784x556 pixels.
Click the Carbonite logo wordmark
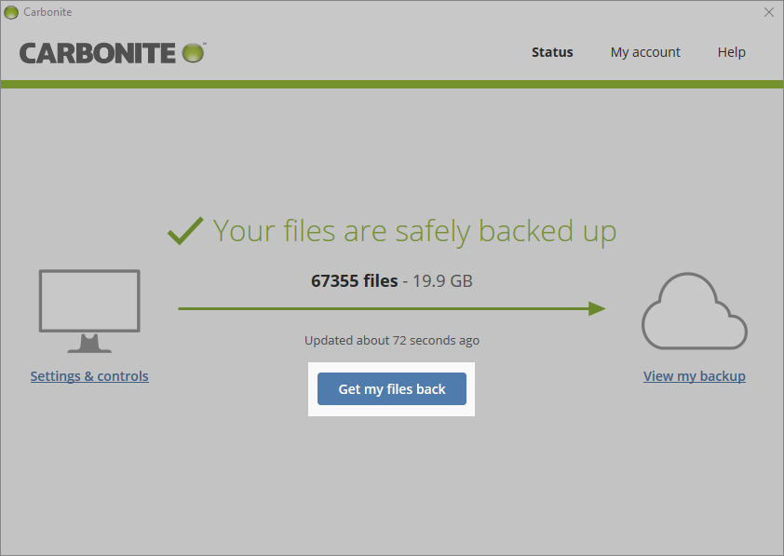pos(99,53)
